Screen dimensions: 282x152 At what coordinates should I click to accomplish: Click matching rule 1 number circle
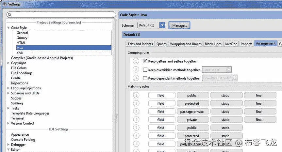tap(136, 95)
